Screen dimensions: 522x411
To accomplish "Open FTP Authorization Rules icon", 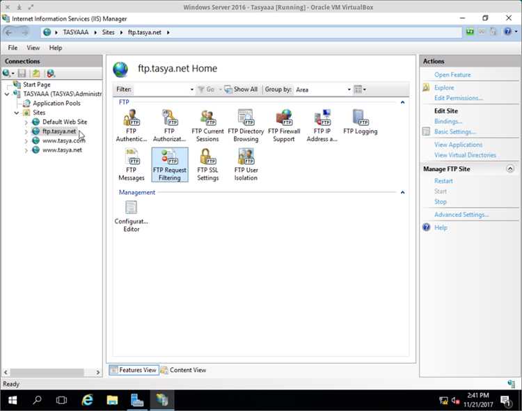I will (169, 126).
